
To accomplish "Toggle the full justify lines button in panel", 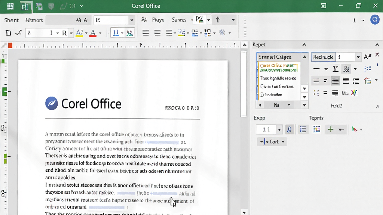I will pos(346,81).
